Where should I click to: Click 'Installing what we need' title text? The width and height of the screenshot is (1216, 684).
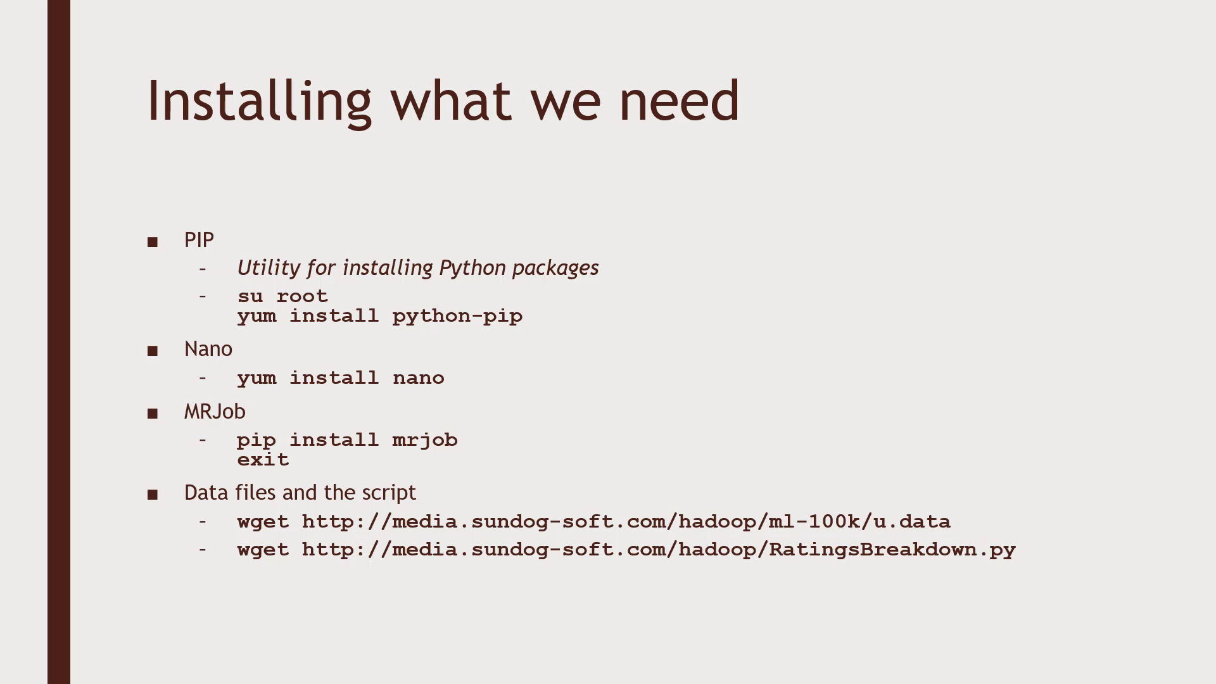point(442,99)
